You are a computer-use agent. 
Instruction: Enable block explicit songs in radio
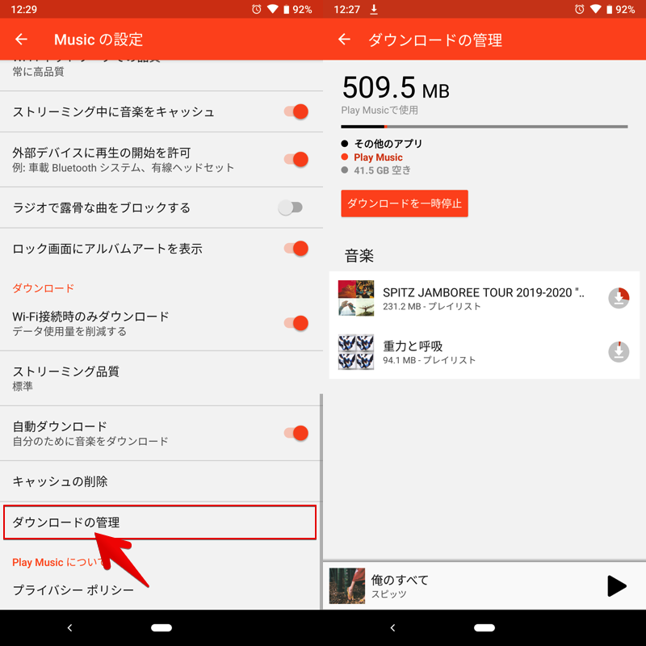coord(291,208)
